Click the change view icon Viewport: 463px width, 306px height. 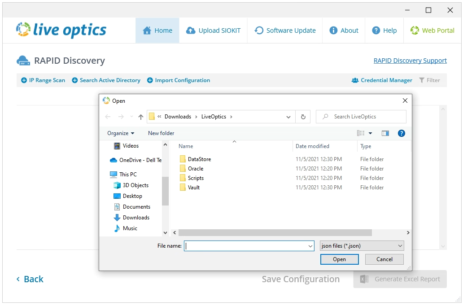pyautogui.click(x=361, y=133)
